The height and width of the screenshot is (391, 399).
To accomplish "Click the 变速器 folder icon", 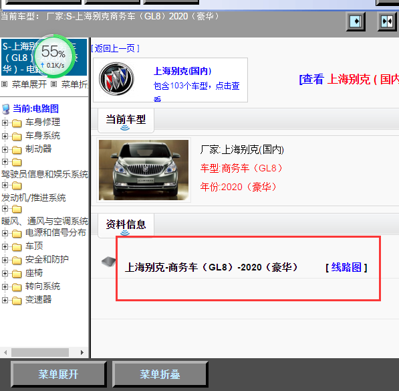I will [17, 301].
